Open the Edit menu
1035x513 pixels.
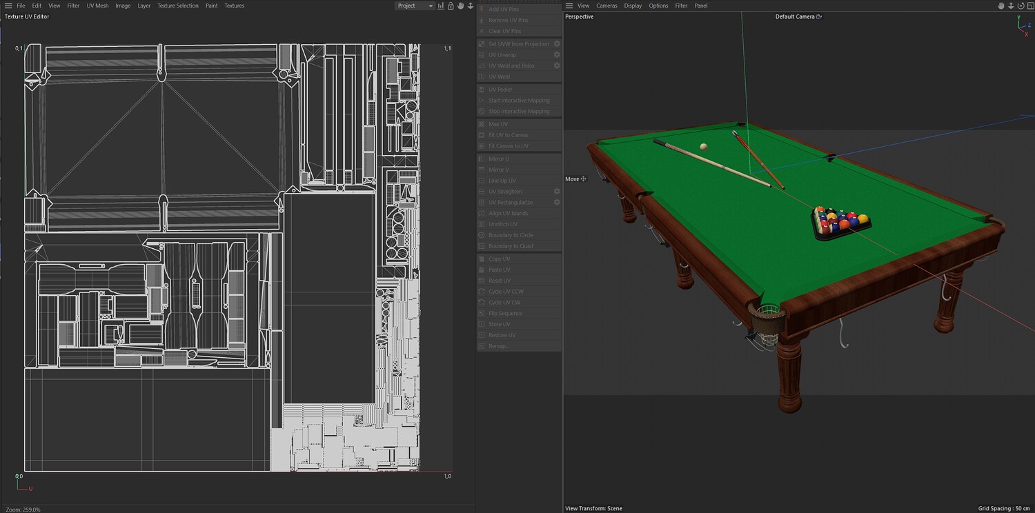tap(37, 6)
